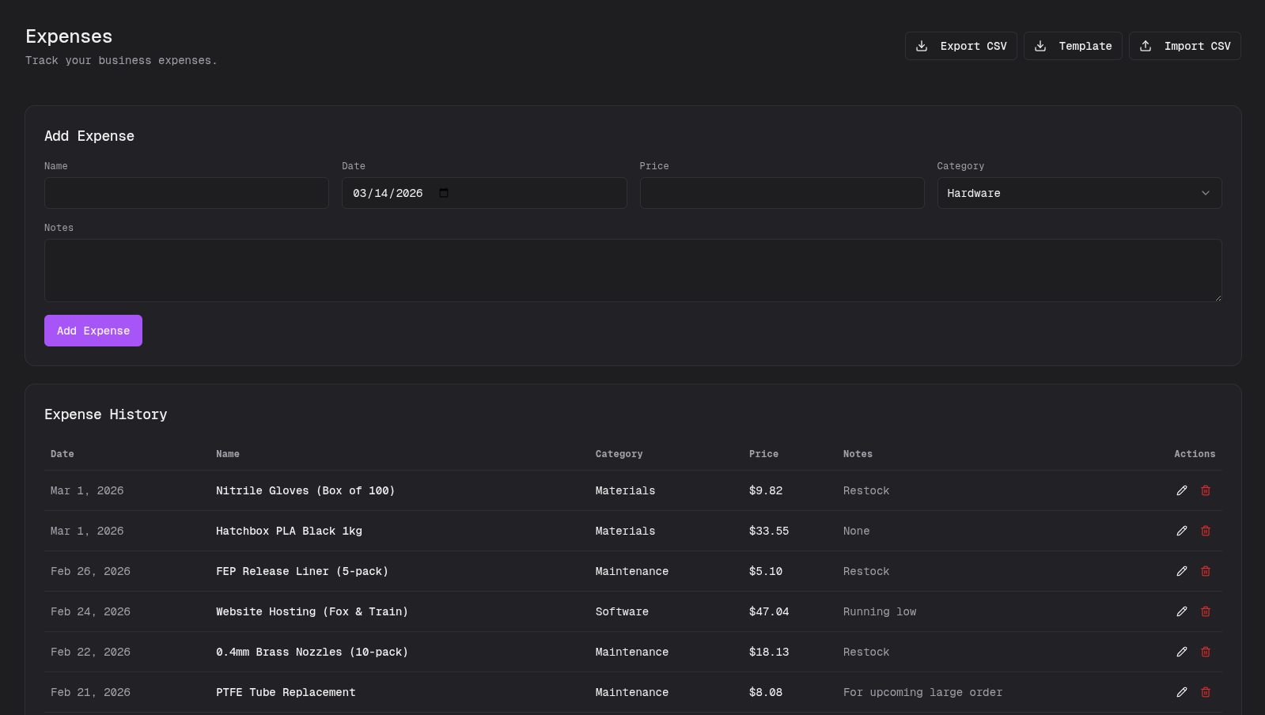1265x715 pixels.
Task: Edit the Hatchbox PLA Black 1kg row
Action: (x=1182, y=531)
